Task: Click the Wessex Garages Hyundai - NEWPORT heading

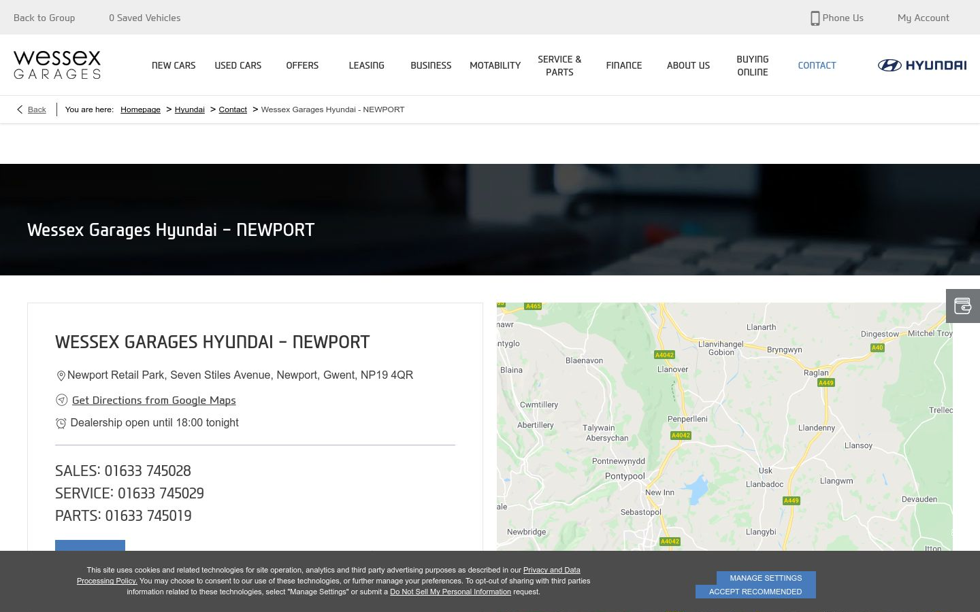Action: 212,342
